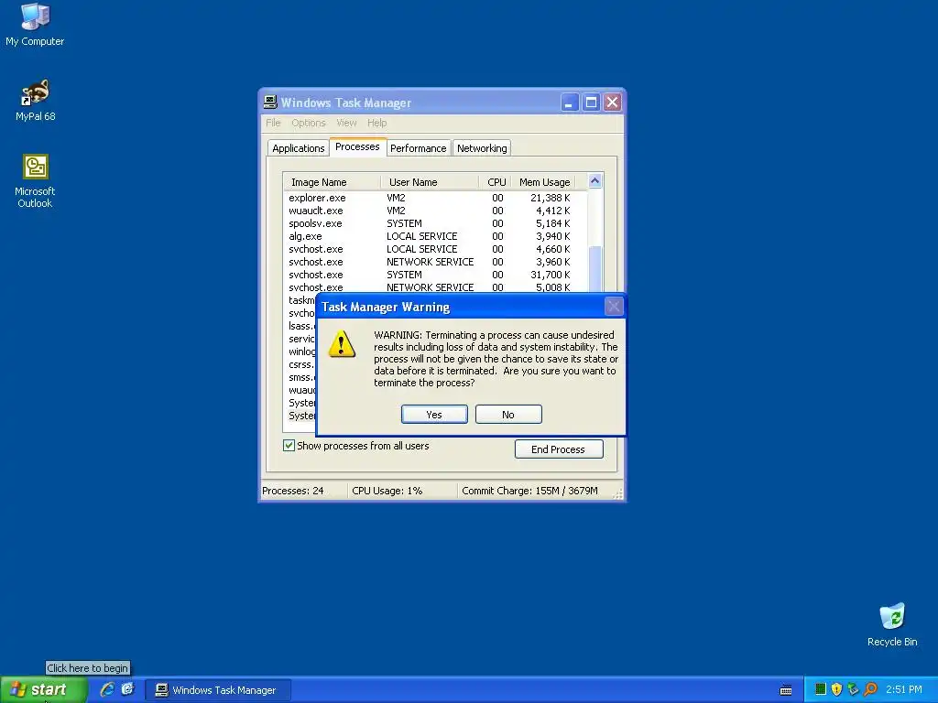Click the Windows Task Manager taskbar button
The image size is (938, 703).
tap(218, 690)
